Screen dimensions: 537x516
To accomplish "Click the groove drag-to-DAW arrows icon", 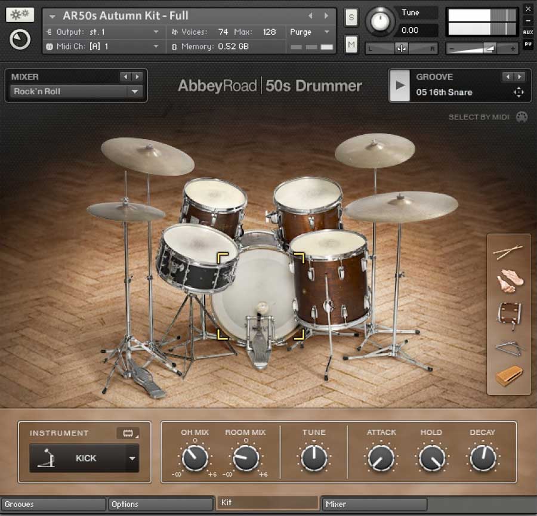I will [x=519, y=92].
